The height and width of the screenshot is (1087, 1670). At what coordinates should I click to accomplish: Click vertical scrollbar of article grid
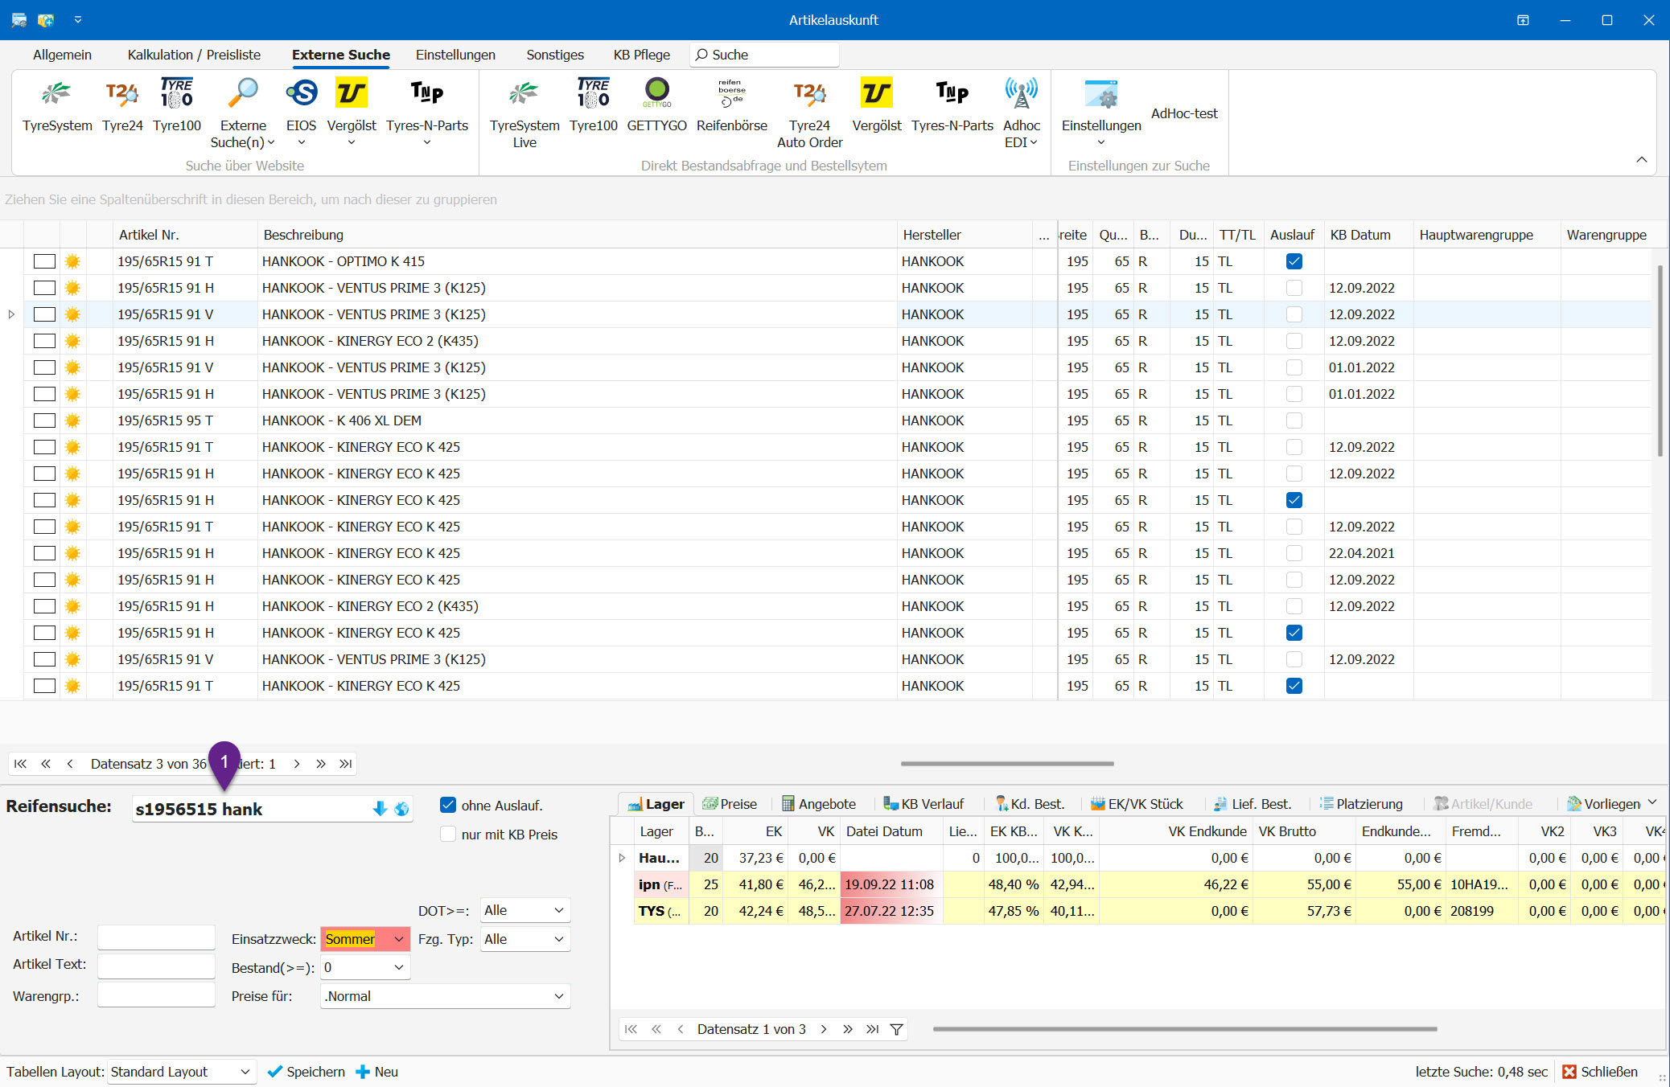pos(1660,362)
